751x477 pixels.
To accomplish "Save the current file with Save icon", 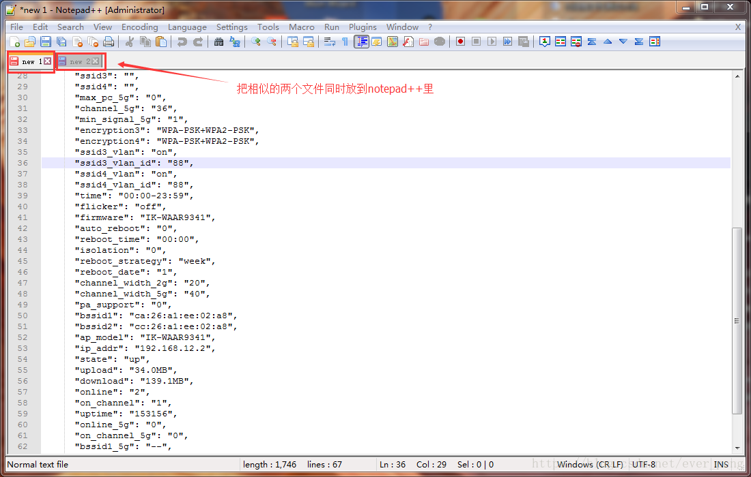I will [46, 42].
